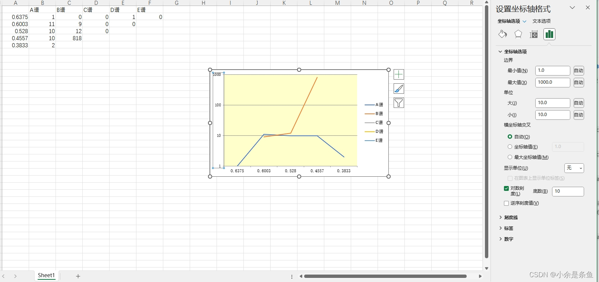
Task: Click horizontal axis label 0.4557 in chart
Action: pyautogui.click(x=317, y=171)
